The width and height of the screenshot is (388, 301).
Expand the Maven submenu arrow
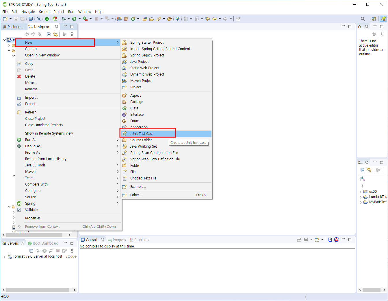click(118, 172)
